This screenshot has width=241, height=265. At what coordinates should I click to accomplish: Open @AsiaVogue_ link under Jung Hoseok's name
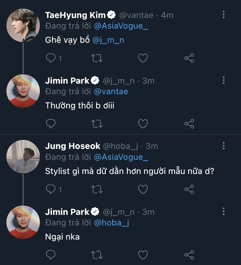(121, 157)
